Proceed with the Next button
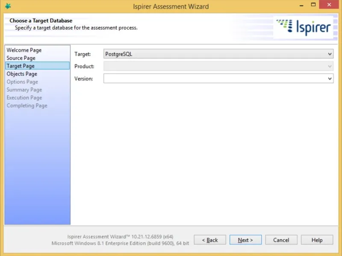 click(245, 240)
